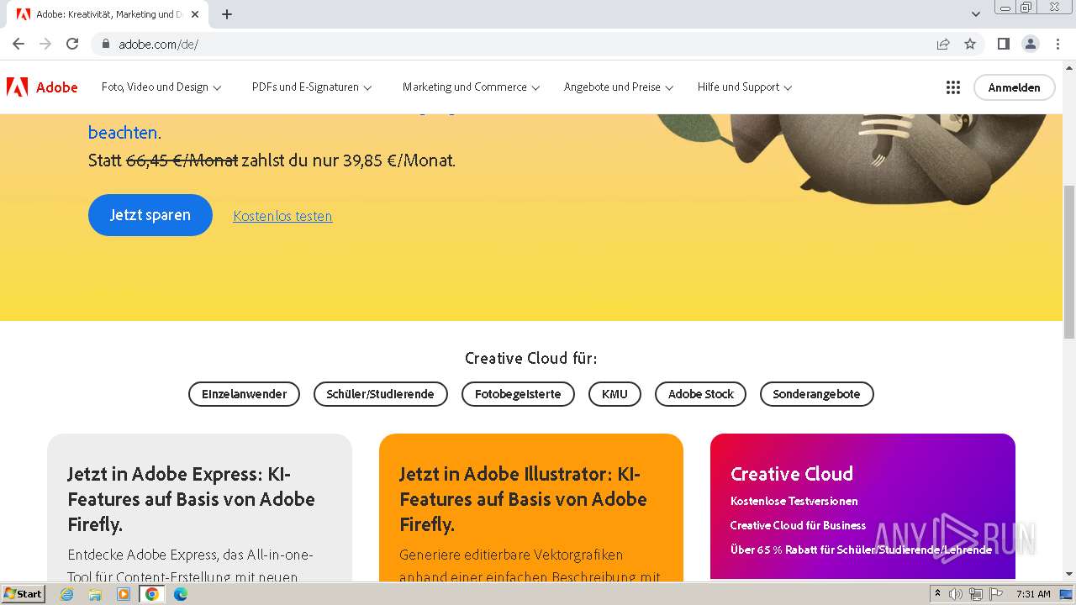Expand Foto, Video und Design menu

click(x=161, y=87)
